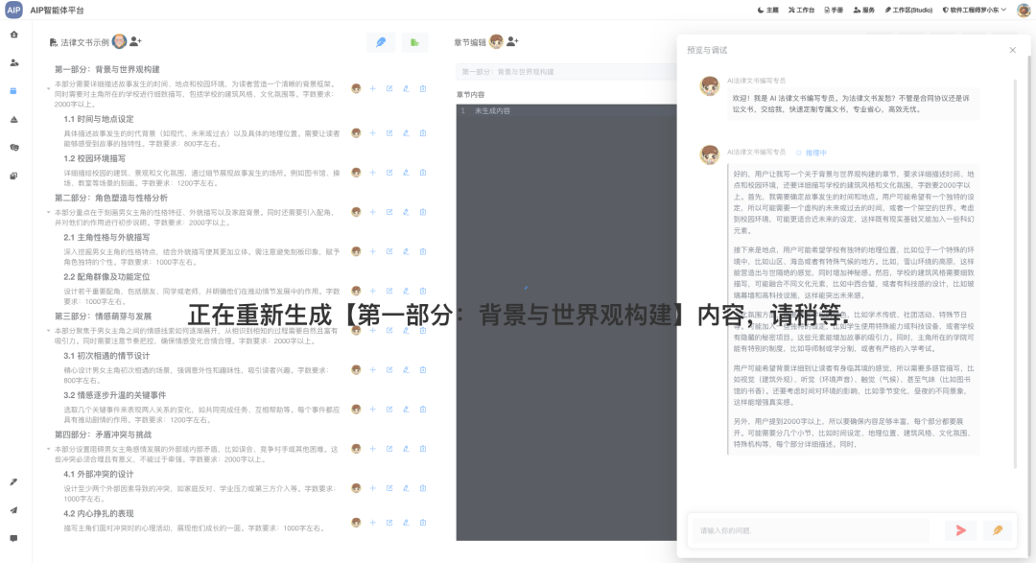Toggle the 主题 theme switch in top bar

(767, 10)
